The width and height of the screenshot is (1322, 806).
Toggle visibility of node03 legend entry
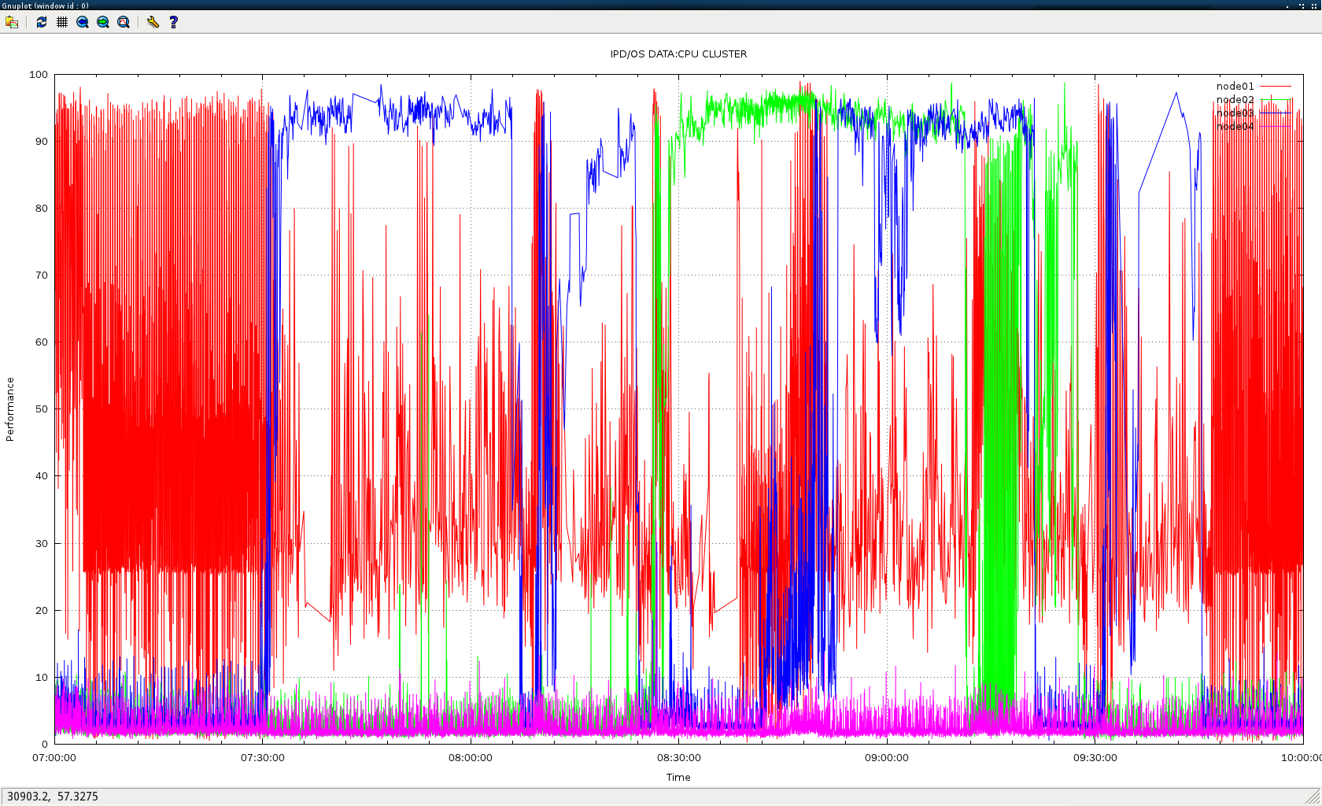click(1254, 113)
